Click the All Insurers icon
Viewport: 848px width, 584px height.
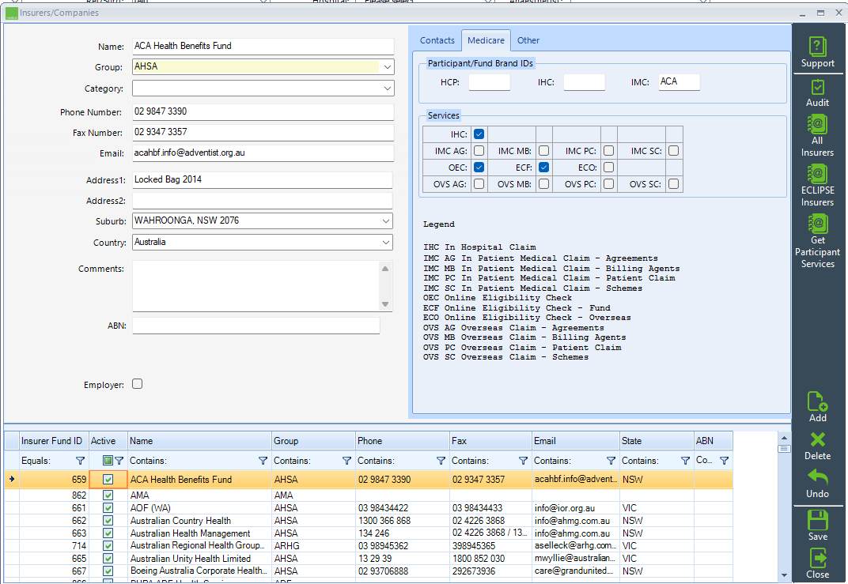[x=817, y=136]
